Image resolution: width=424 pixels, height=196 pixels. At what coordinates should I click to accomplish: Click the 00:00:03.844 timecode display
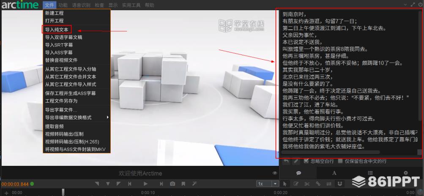(x=15, y=184)
